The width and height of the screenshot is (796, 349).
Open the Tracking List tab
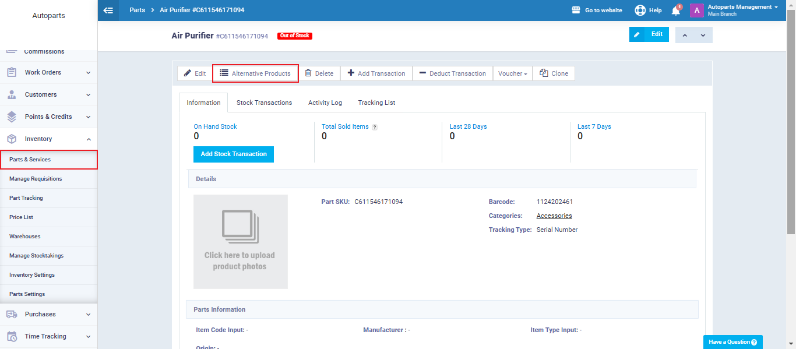376,103
